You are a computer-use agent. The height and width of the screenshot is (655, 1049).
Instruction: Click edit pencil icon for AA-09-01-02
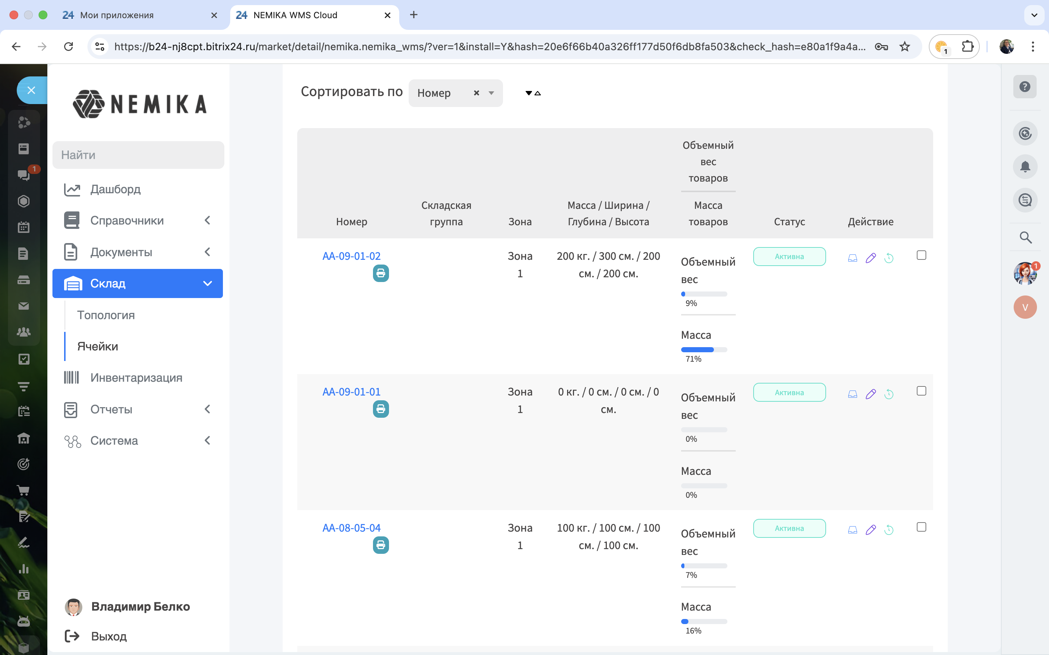click(871, 258)
